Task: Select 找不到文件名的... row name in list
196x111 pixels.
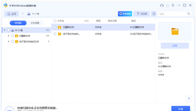Action: pos(72,34)
